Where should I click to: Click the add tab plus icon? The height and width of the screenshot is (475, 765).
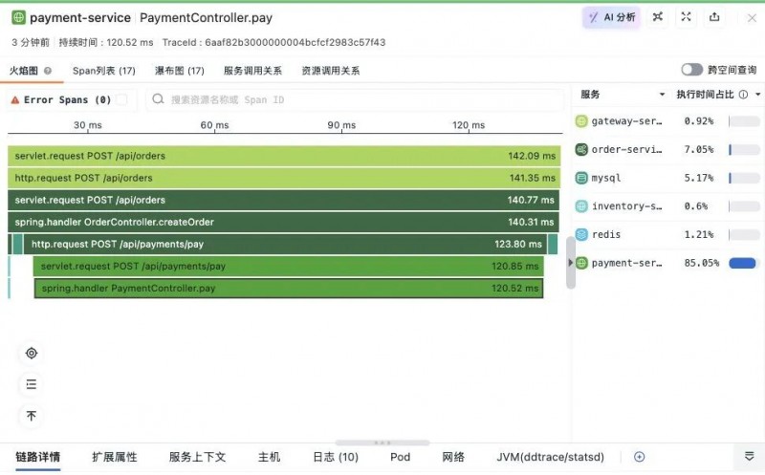pyautogui.click(x=639, y=457)
